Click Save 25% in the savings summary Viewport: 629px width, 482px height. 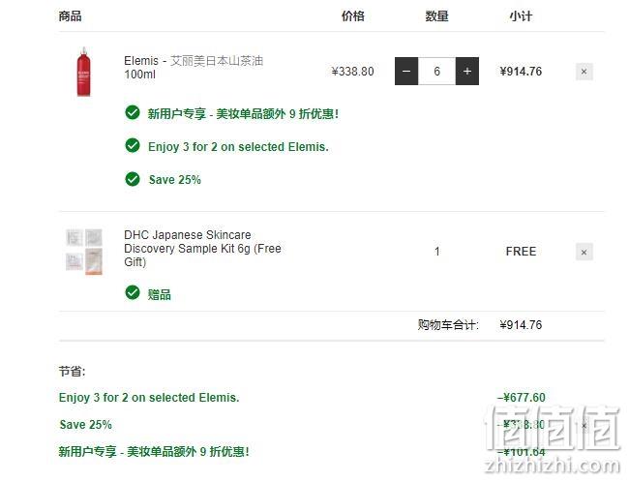click(86, 425)
